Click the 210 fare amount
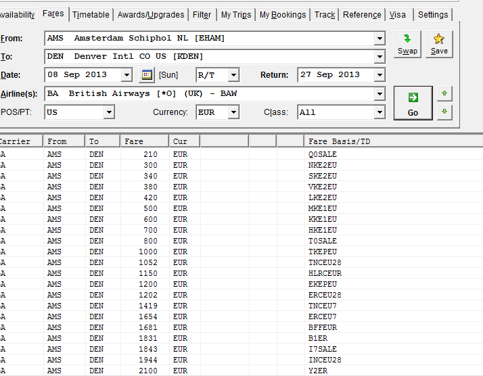This screenshot has height=376, width=483. (150, 154)
